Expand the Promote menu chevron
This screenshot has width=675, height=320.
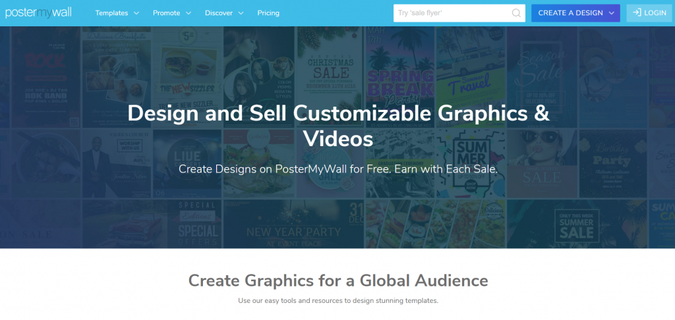(x=188, y=13)
